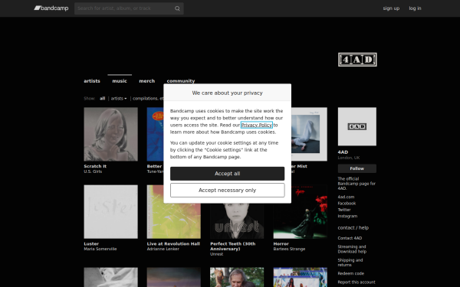
Task: Open the Perfect Teeth album cover
Action: (x=237, y=221)
